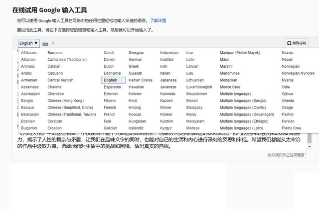
Task: Select Multiple languages (Cyrillic)
Action: click(x=243, y=107)
